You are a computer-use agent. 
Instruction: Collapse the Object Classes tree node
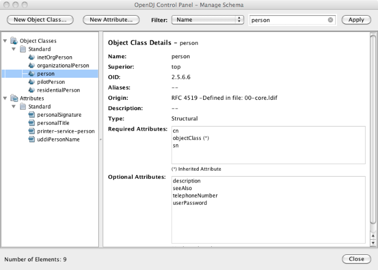[x=5, y=40]
